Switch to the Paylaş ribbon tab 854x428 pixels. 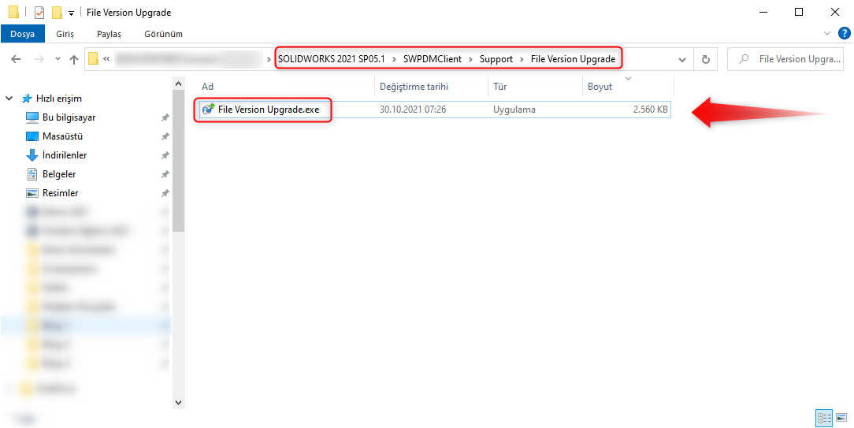click(109, 34)
